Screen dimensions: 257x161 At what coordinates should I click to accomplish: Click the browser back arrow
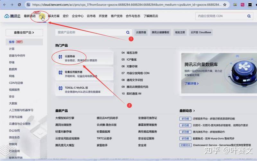click(4, 5)
